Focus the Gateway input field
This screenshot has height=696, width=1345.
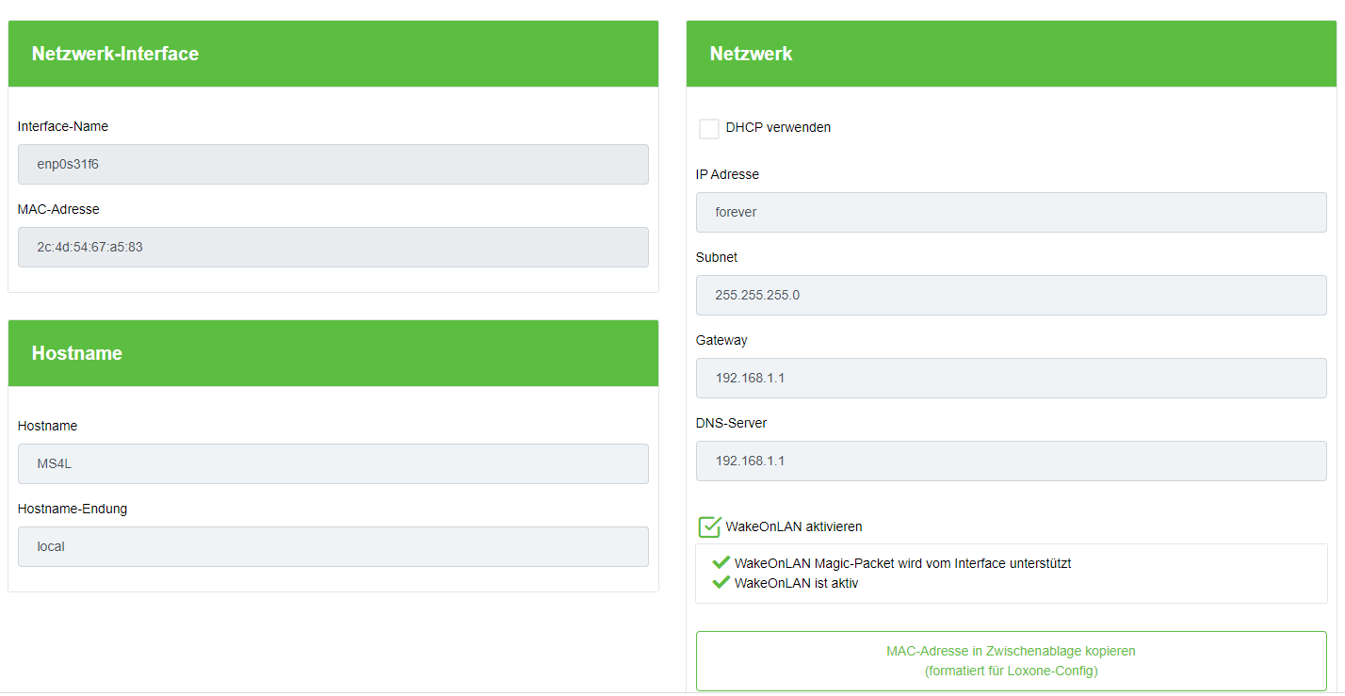tap(1011, 378)
